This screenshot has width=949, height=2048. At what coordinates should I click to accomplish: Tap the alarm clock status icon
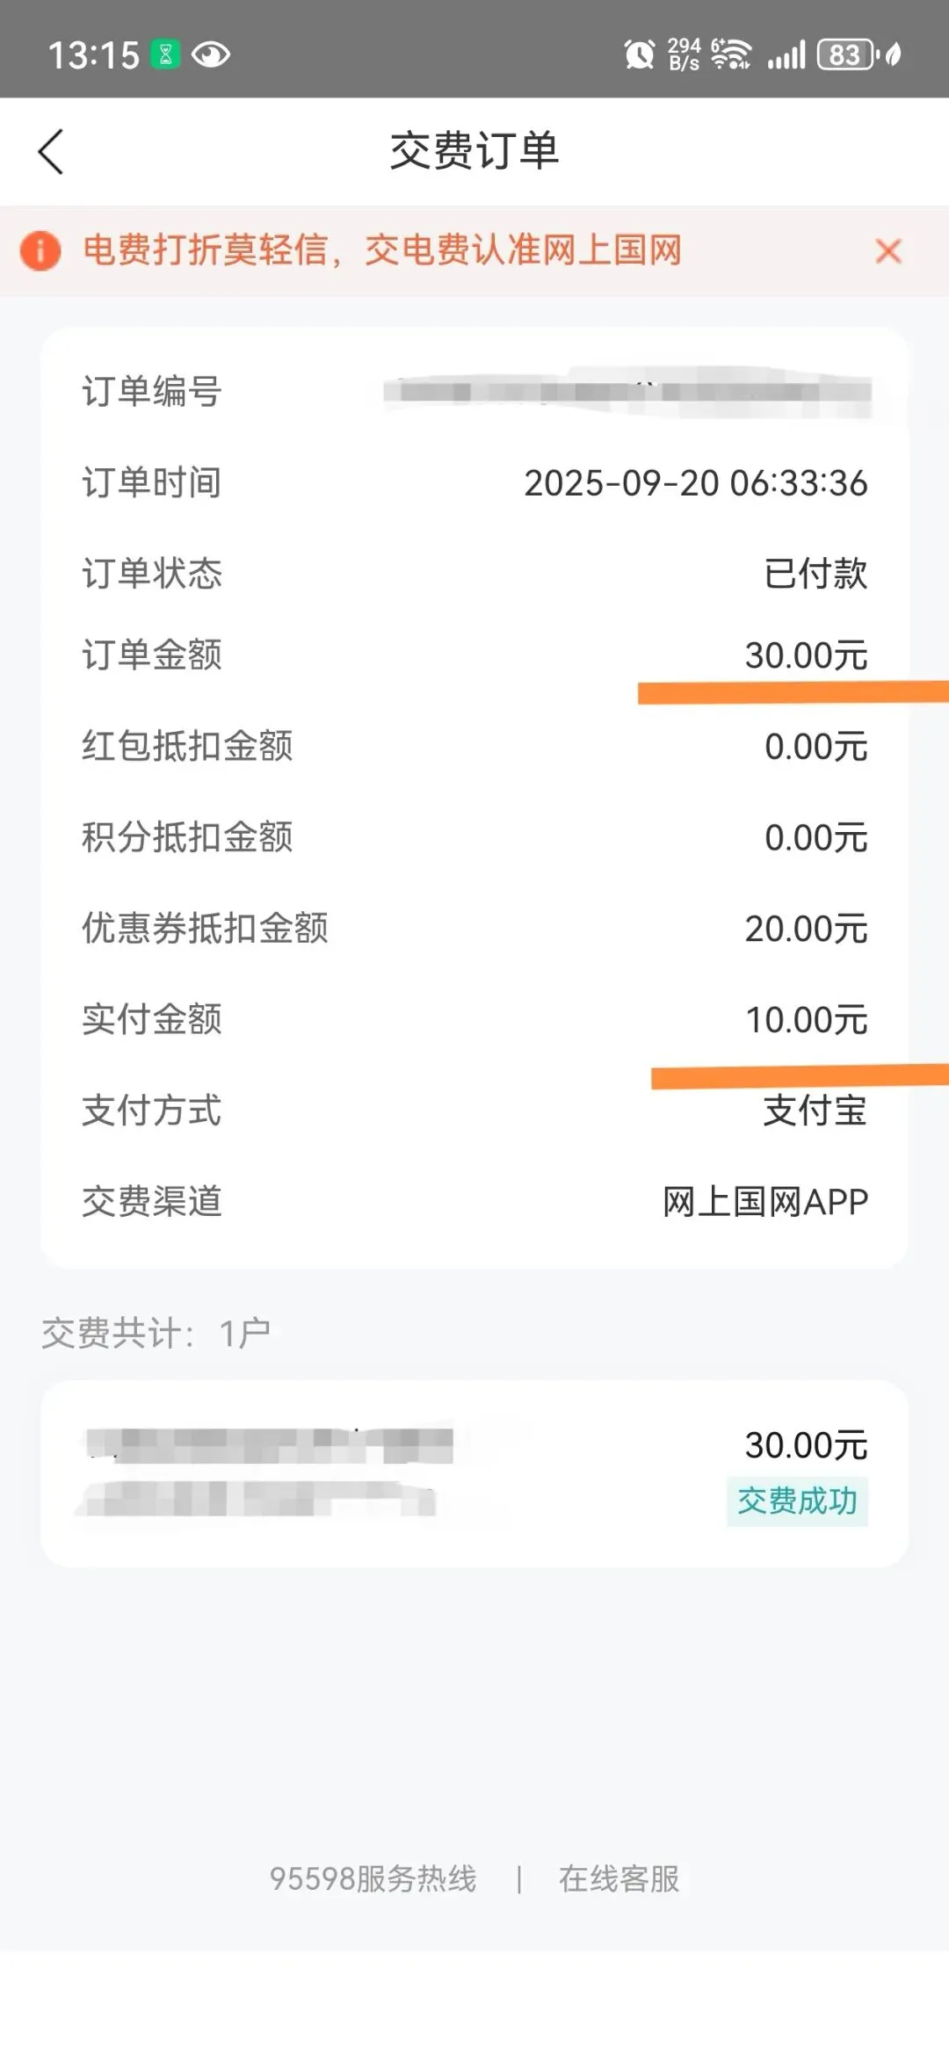[639, 54]
